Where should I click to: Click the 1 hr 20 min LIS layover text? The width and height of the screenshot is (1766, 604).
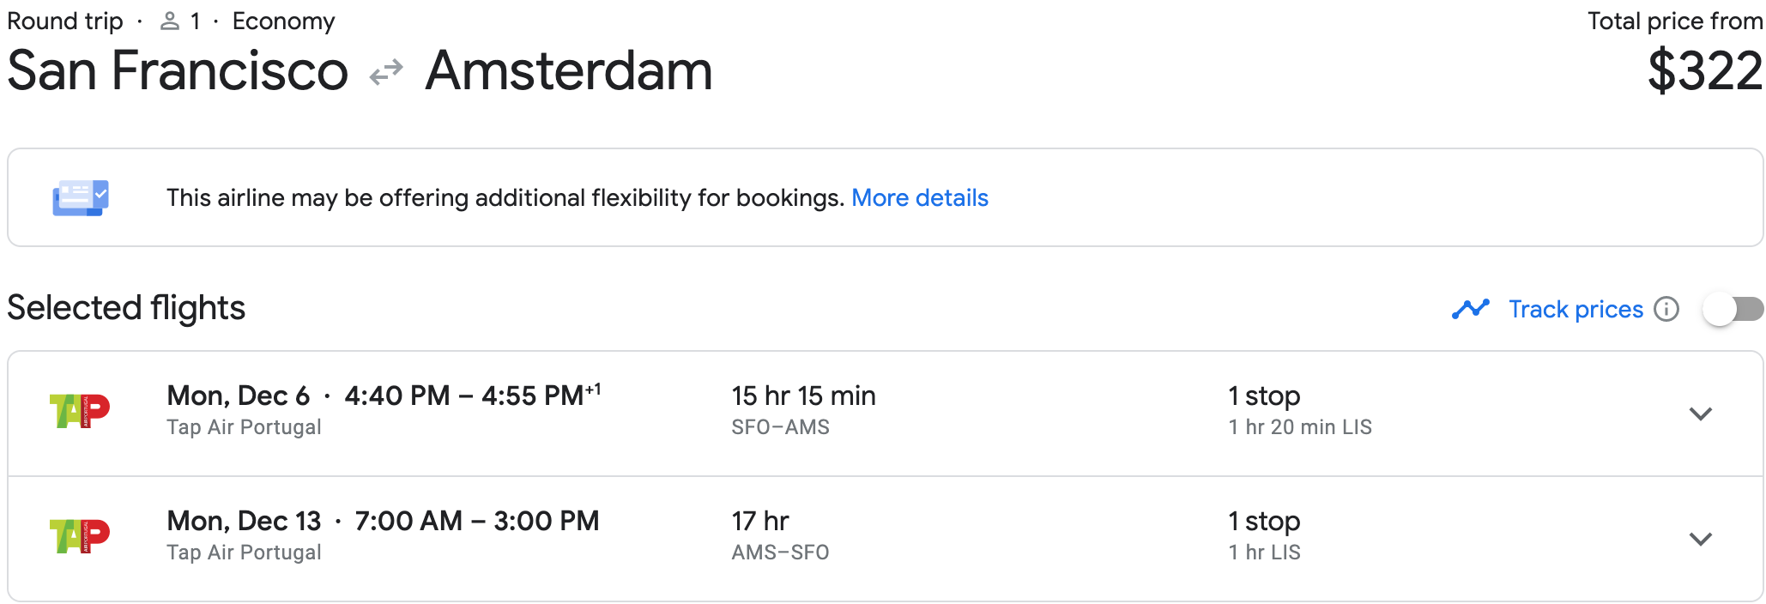coord(1299,427)
